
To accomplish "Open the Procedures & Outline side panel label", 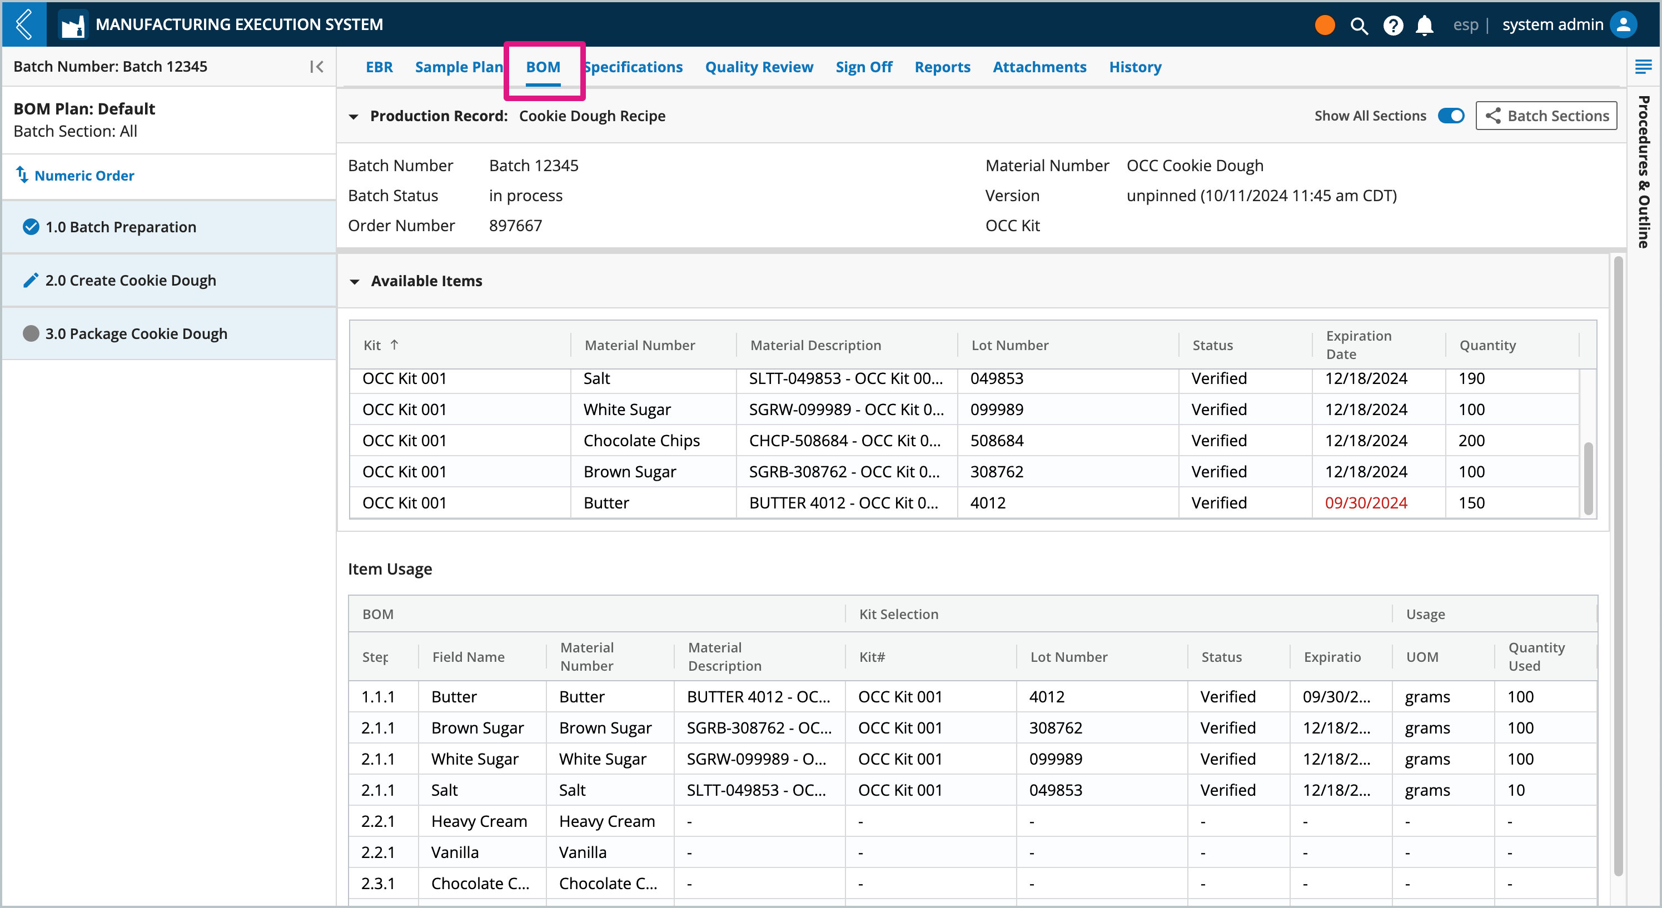I will [1643, 172].
